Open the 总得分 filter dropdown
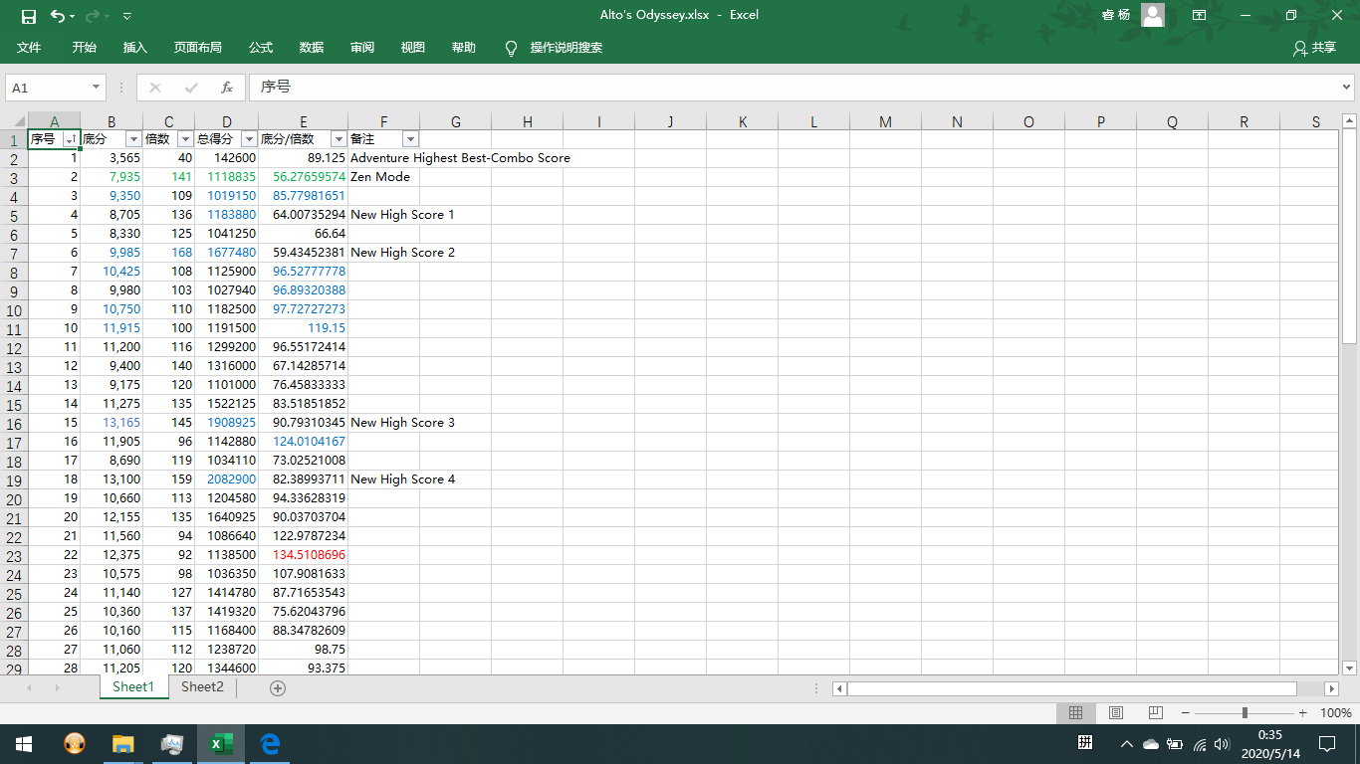1360x764 pixels. [x=250, y=139]
